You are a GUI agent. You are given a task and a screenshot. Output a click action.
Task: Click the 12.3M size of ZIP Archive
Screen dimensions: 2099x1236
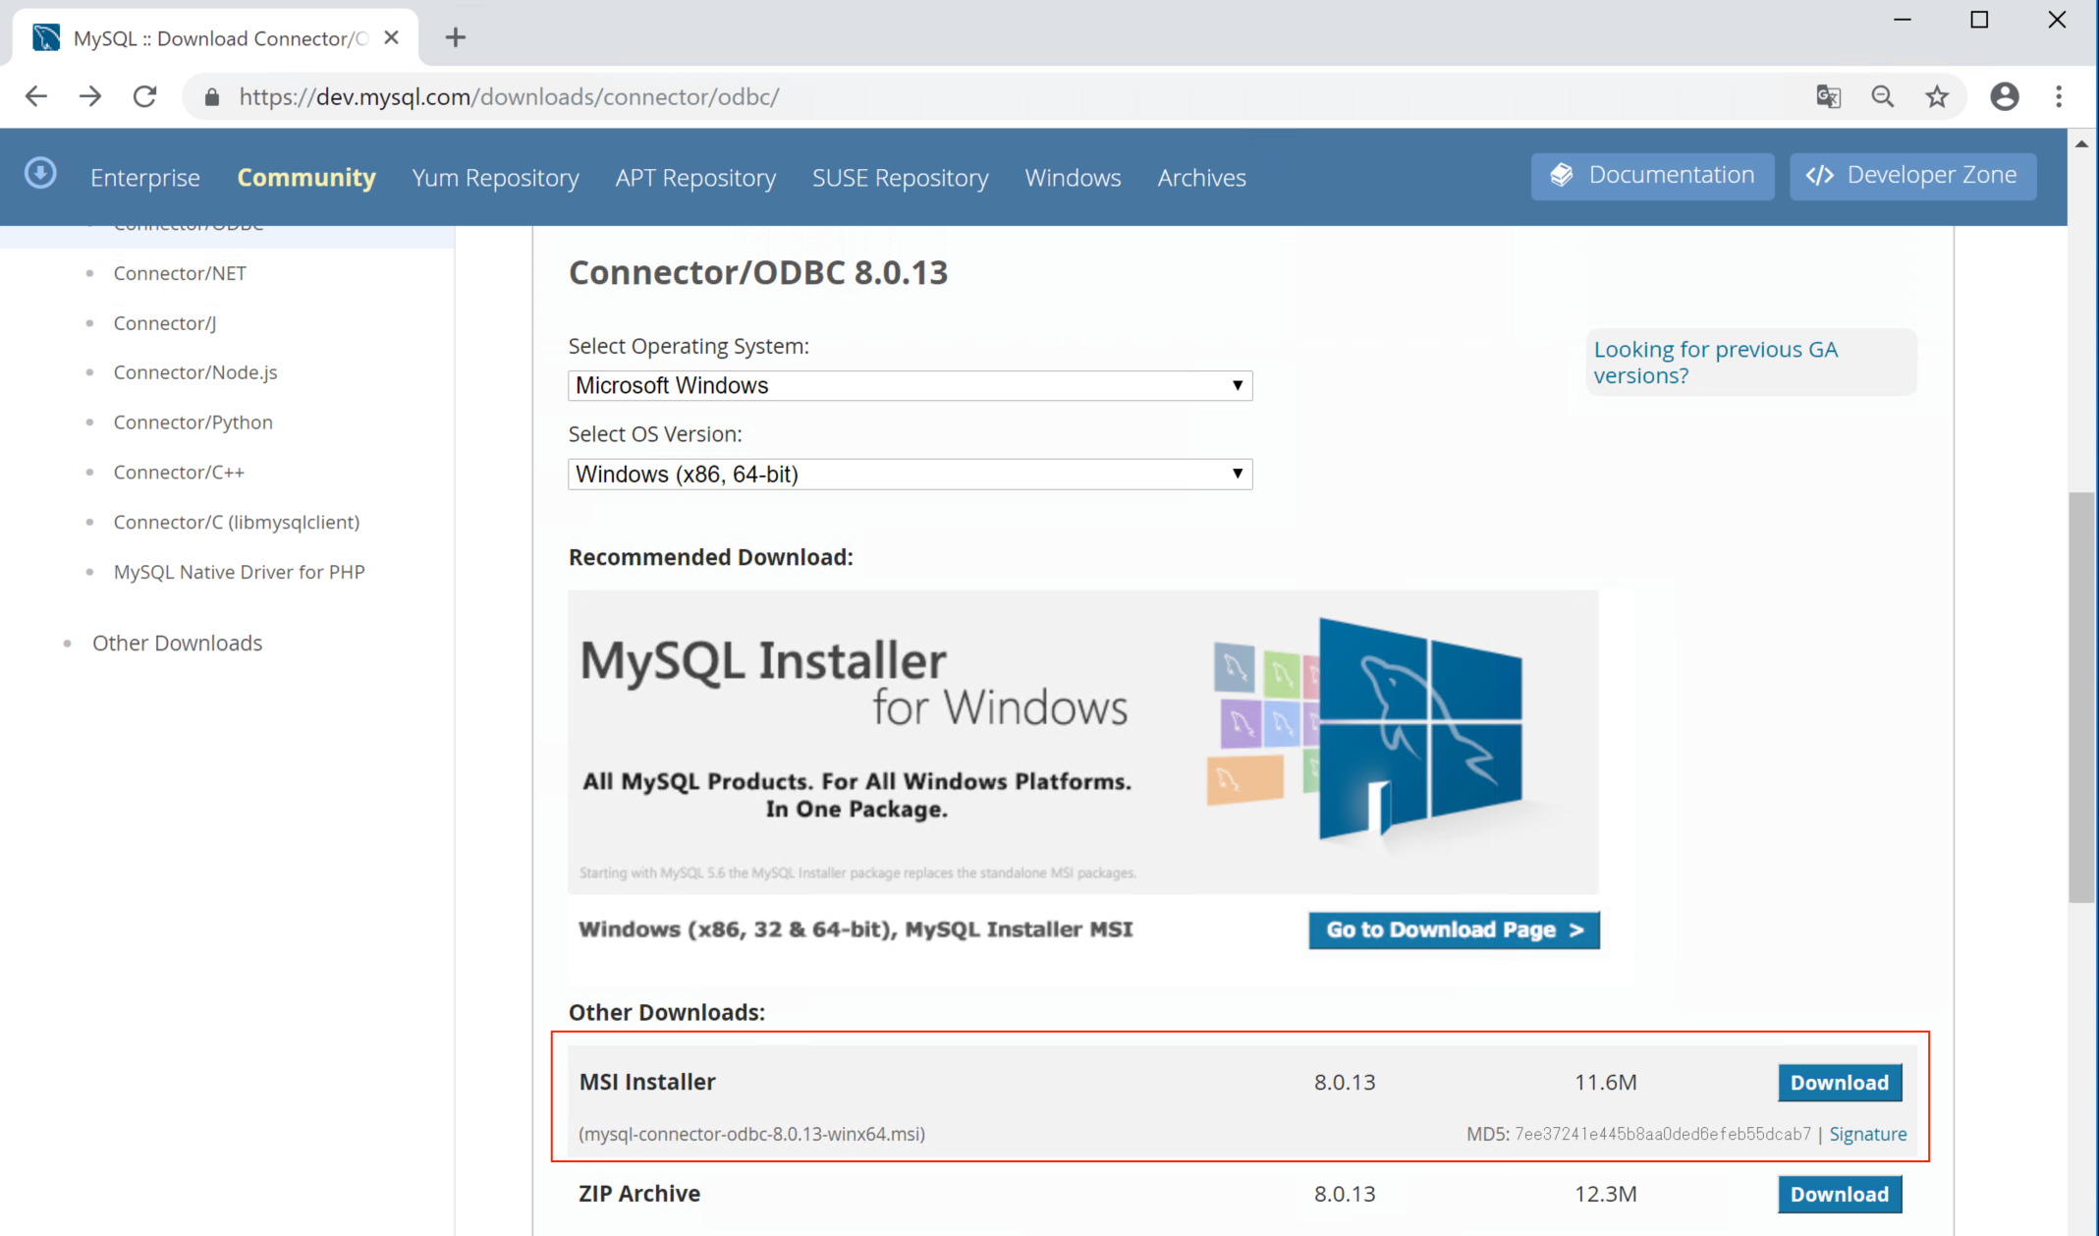coord(1605,1194)
